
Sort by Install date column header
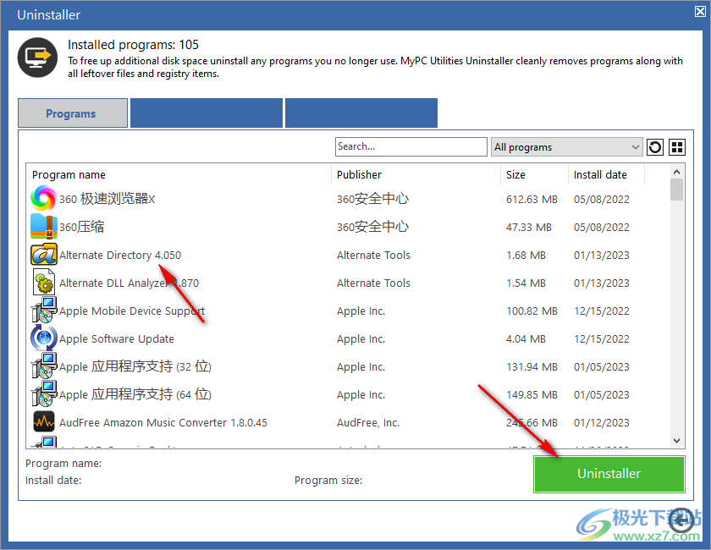[606, 174]
